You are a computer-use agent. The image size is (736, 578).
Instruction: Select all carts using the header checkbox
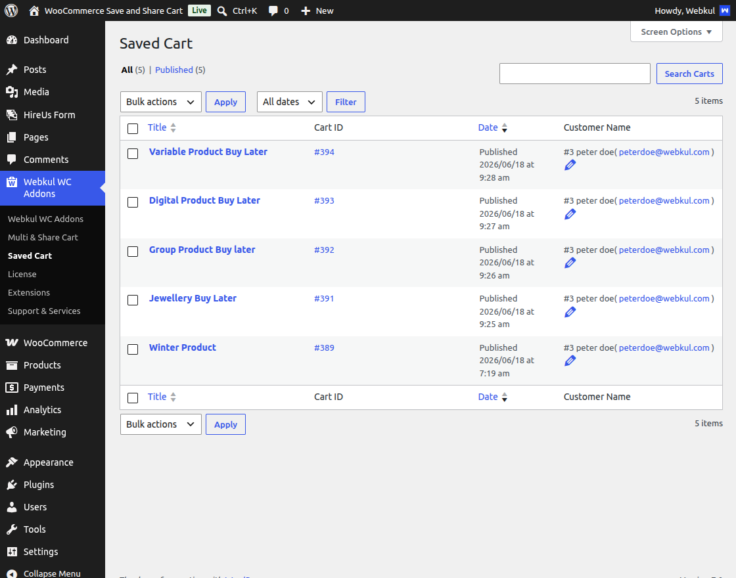(133, 129)
